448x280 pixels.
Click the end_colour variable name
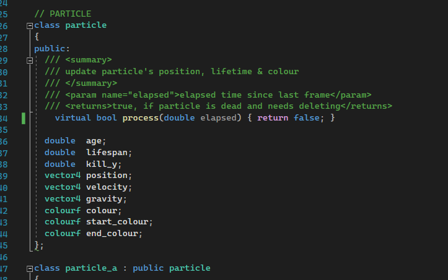pyautogui.click(x=112, y=234)
